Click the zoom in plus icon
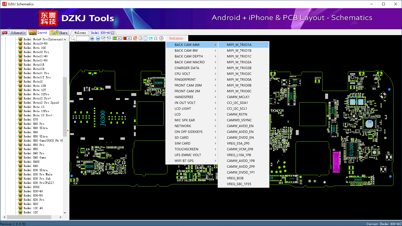Viewport: 402px width, 226px height. tap(92, 39)
